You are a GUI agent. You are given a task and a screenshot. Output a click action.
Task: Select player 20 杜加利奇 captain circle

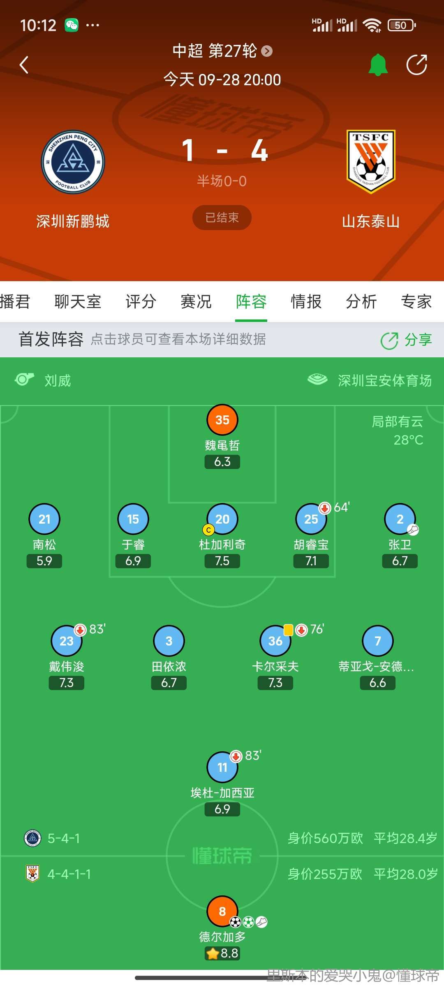point(222,519)
